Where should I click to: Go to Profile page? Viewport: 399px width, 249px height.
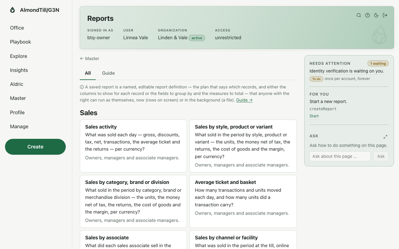pos(17,112)
